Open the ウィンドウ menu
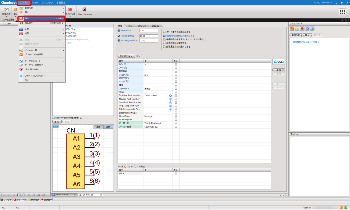The width and height of the screenshot is (350, 210). coord(47,3)
